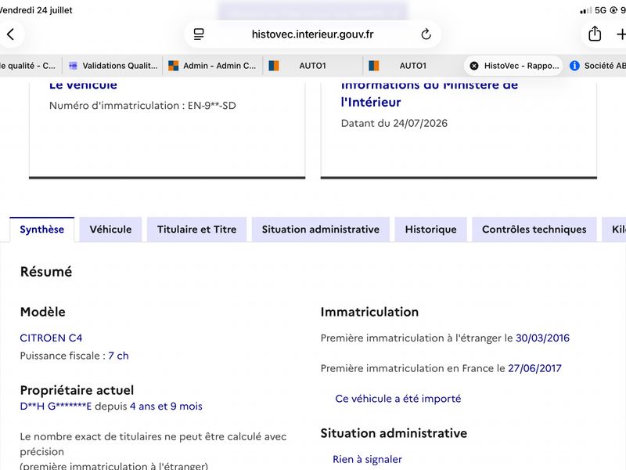
Task: Click the date 27/06/2017
Action: 534,368
